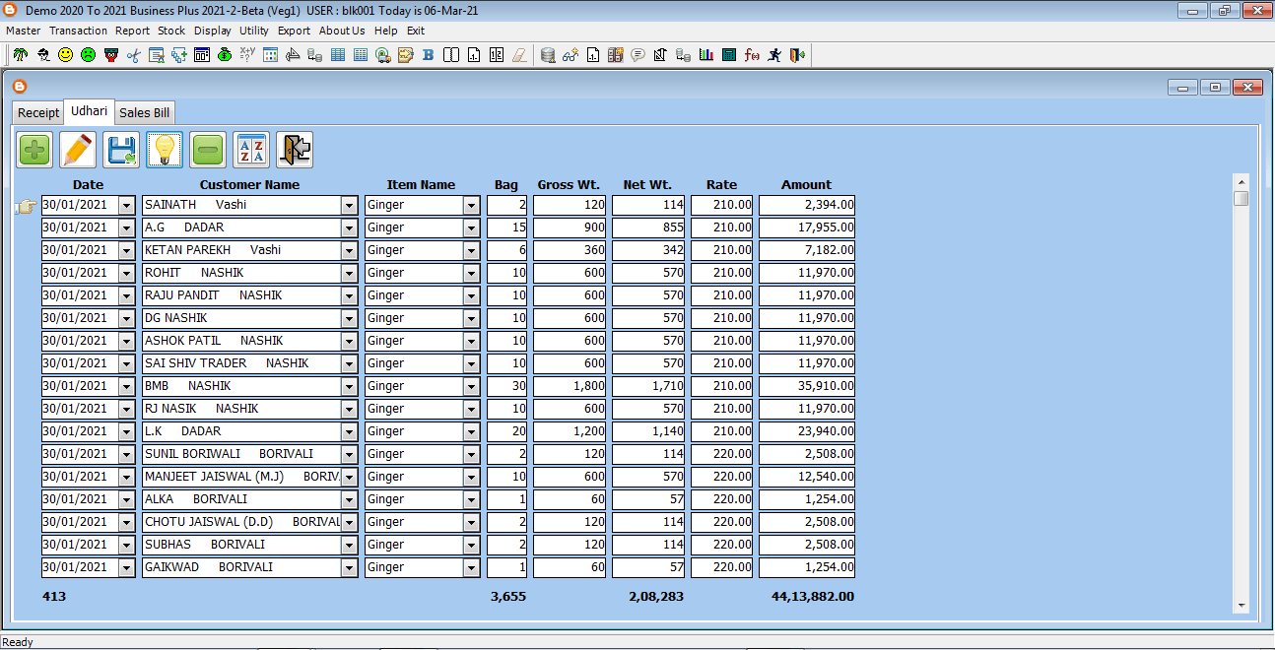Switch to the Receipt tab
This screenshot has height=650, width=1275.
click(x=38, y=112)
